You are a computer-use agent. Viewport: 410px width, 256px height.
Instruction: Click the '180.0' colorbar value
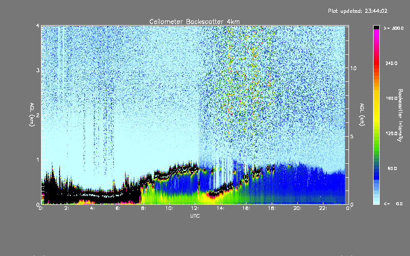pyautogui.click(x=392, y=98)
